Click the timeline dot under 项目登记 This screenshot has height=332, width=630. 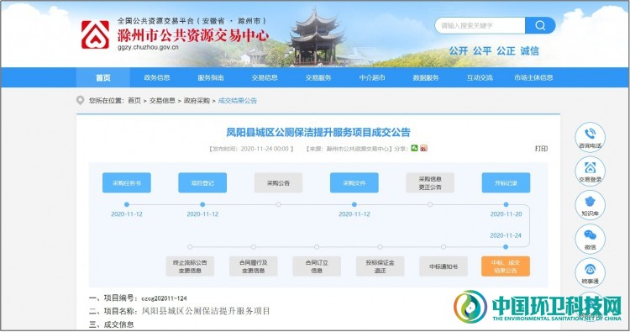[202, 204]
